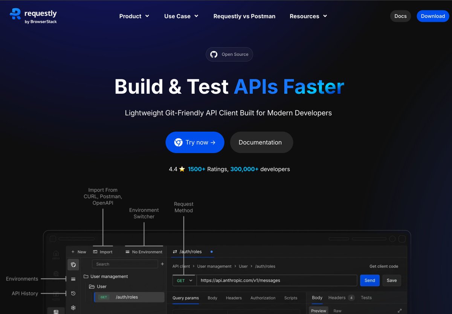Select the Raw view toggle
Image resolution: width=452 pixels, height=314 pixels.
[337, 311]
